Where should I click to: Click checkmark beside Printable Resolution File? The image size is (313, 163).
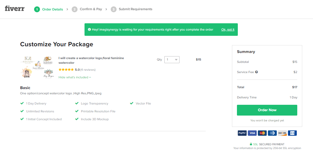tap(77, 111)
